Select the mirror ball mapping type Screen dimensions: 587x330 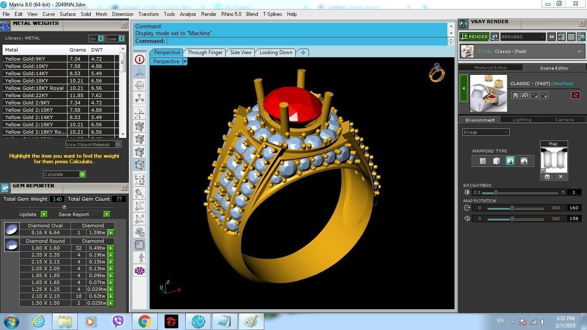click(524, 161)
